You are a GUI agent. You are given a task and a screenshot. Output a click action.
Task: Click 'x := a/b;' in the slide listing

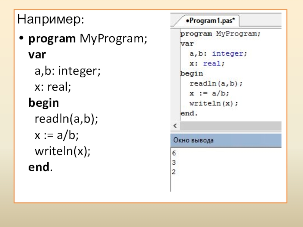[x=56, y=135]
